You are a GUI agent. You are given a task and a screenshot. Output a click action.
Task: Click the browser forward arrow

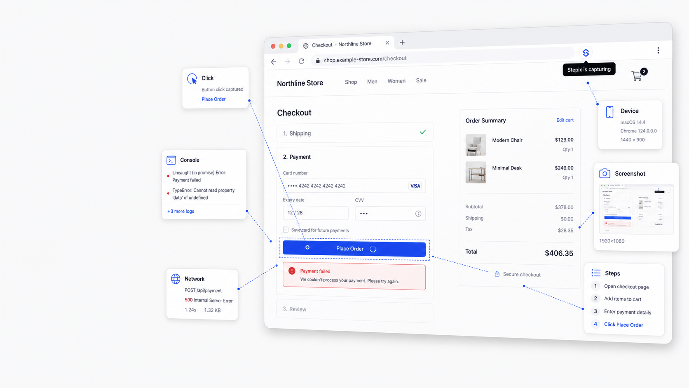coord(287,61)
